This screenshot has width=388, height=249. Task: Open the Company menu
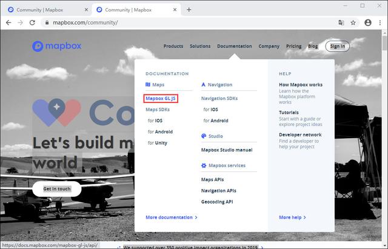269,46
